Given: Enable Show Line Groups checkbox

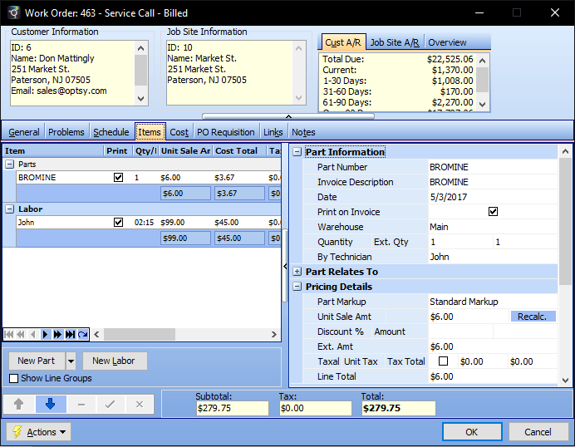Looking at the screenshot, I should click(13, 378).
